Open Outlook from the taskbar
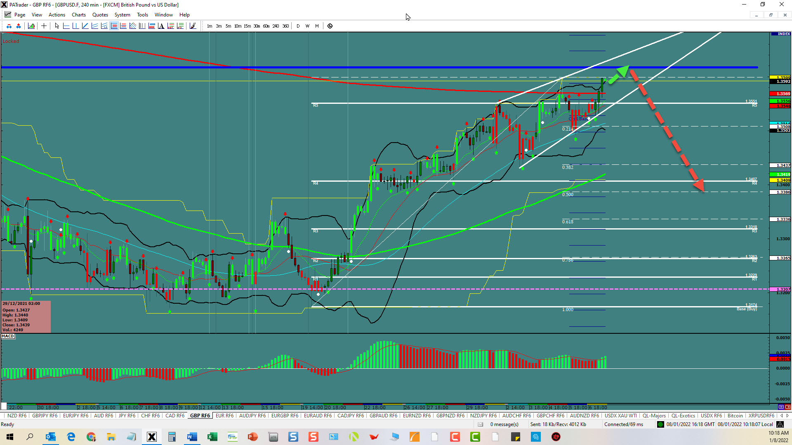The image size is (792, 445). (x=51, y=437)
